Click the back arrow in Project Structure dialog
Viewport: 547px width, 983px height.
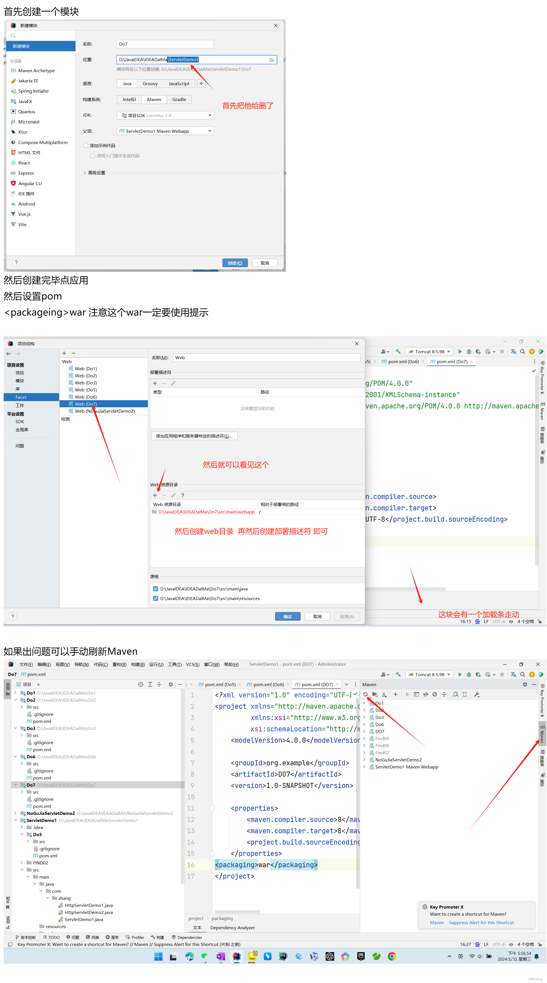pyautogui.click(x=9, y=354)
